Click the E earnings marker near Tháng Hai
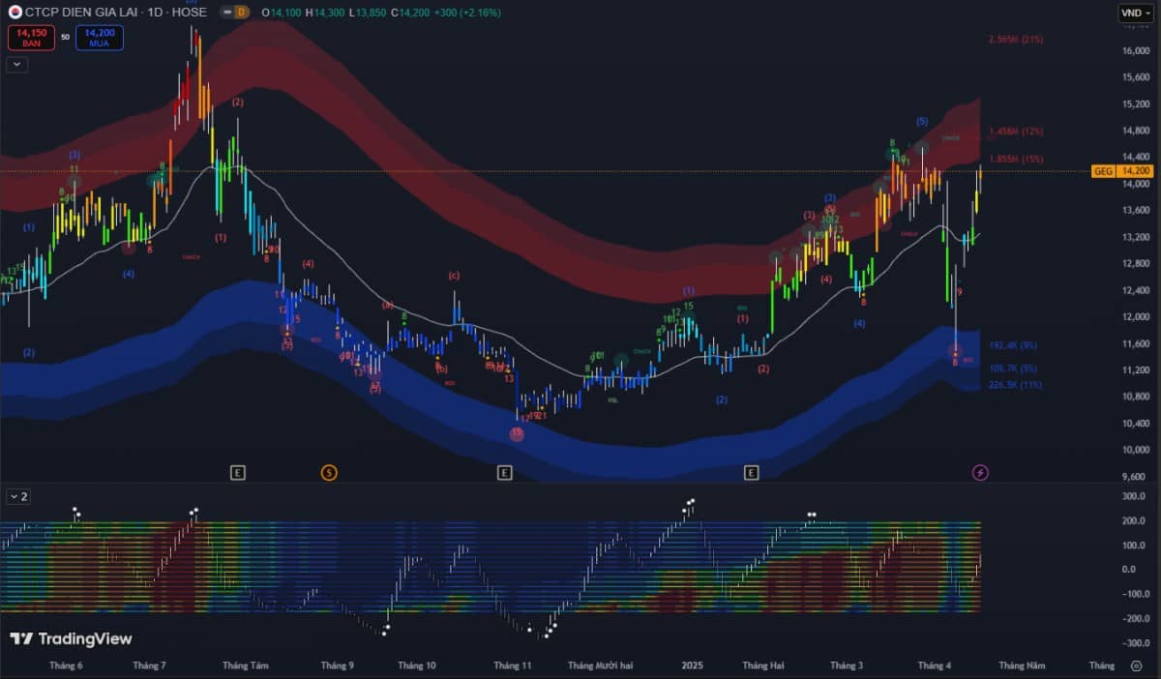This screenshot has width=1161, height=679. pos(750,473)
